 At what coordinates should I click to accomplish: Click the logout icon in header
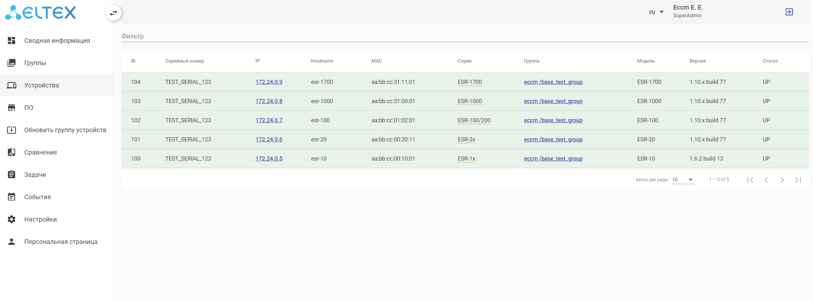click(x=789, y=12)
